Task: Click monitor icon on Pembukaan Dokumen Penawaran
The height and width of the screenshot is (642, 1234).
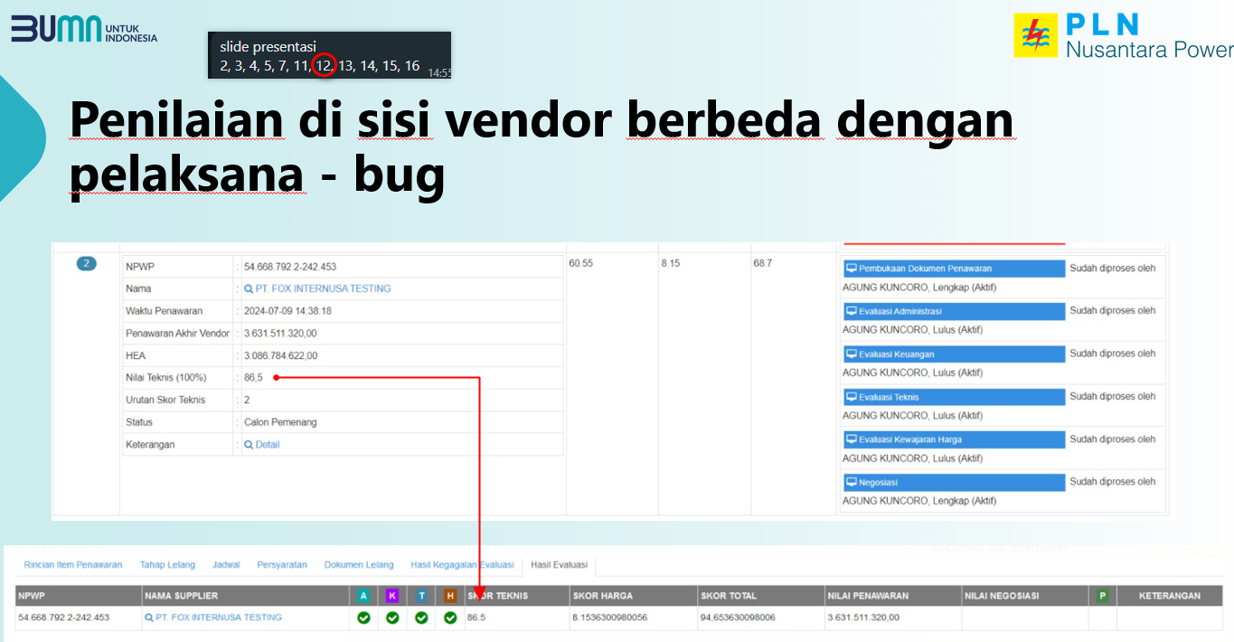Action: point(851,269)
